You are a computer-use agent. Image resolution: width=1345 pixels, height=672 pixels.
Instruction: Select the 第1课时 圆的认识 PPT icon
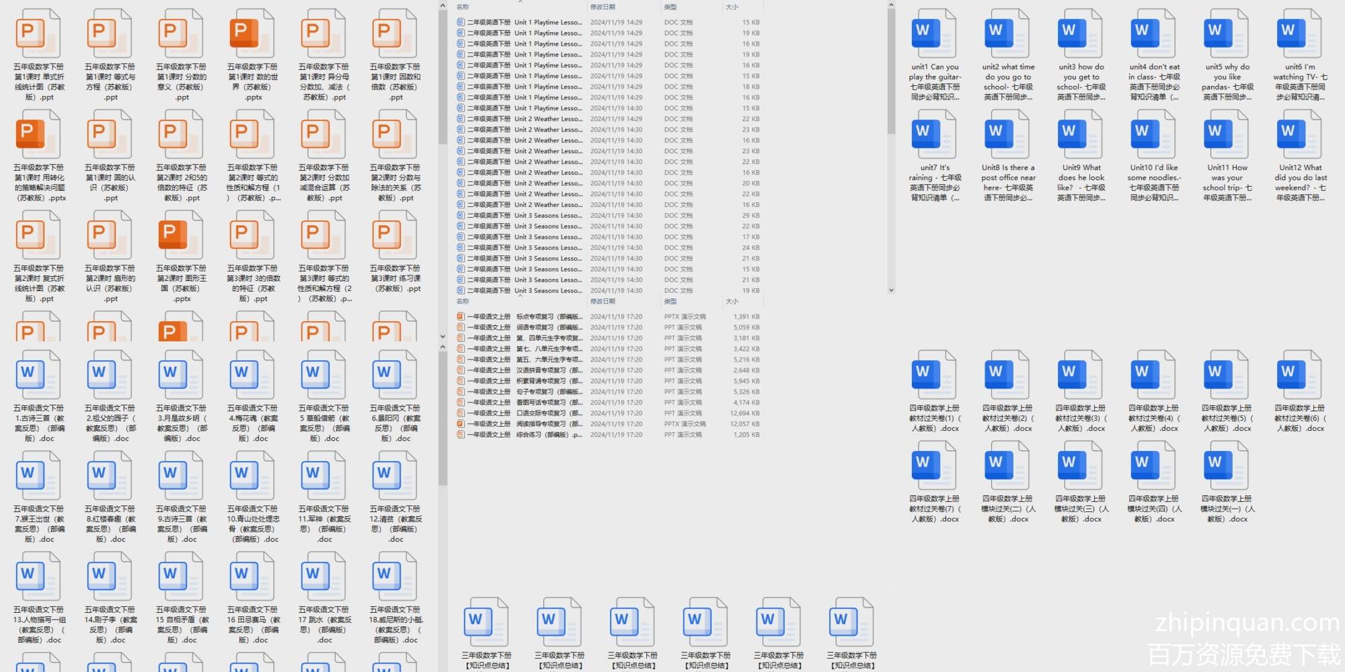pyautogui.click(x=110, y=134)
